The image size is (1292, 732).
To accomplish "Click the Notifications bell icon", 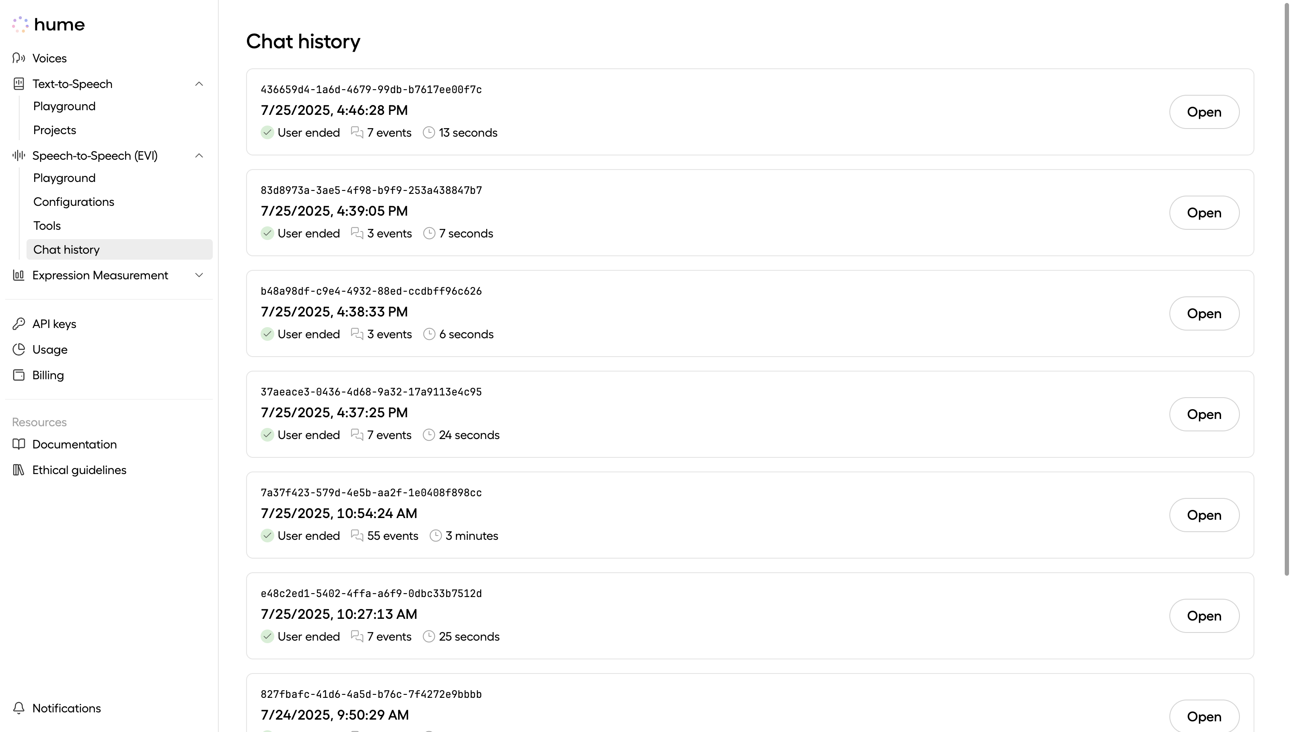I will coord(19,708).
